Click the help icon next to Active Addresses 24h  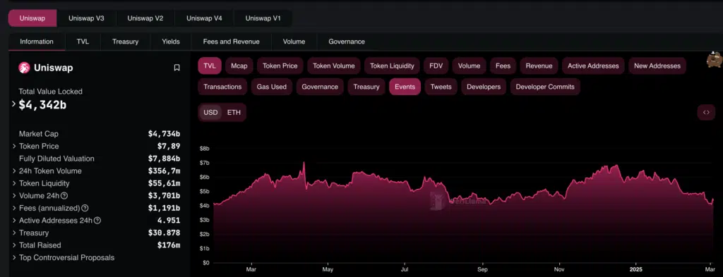97,221
